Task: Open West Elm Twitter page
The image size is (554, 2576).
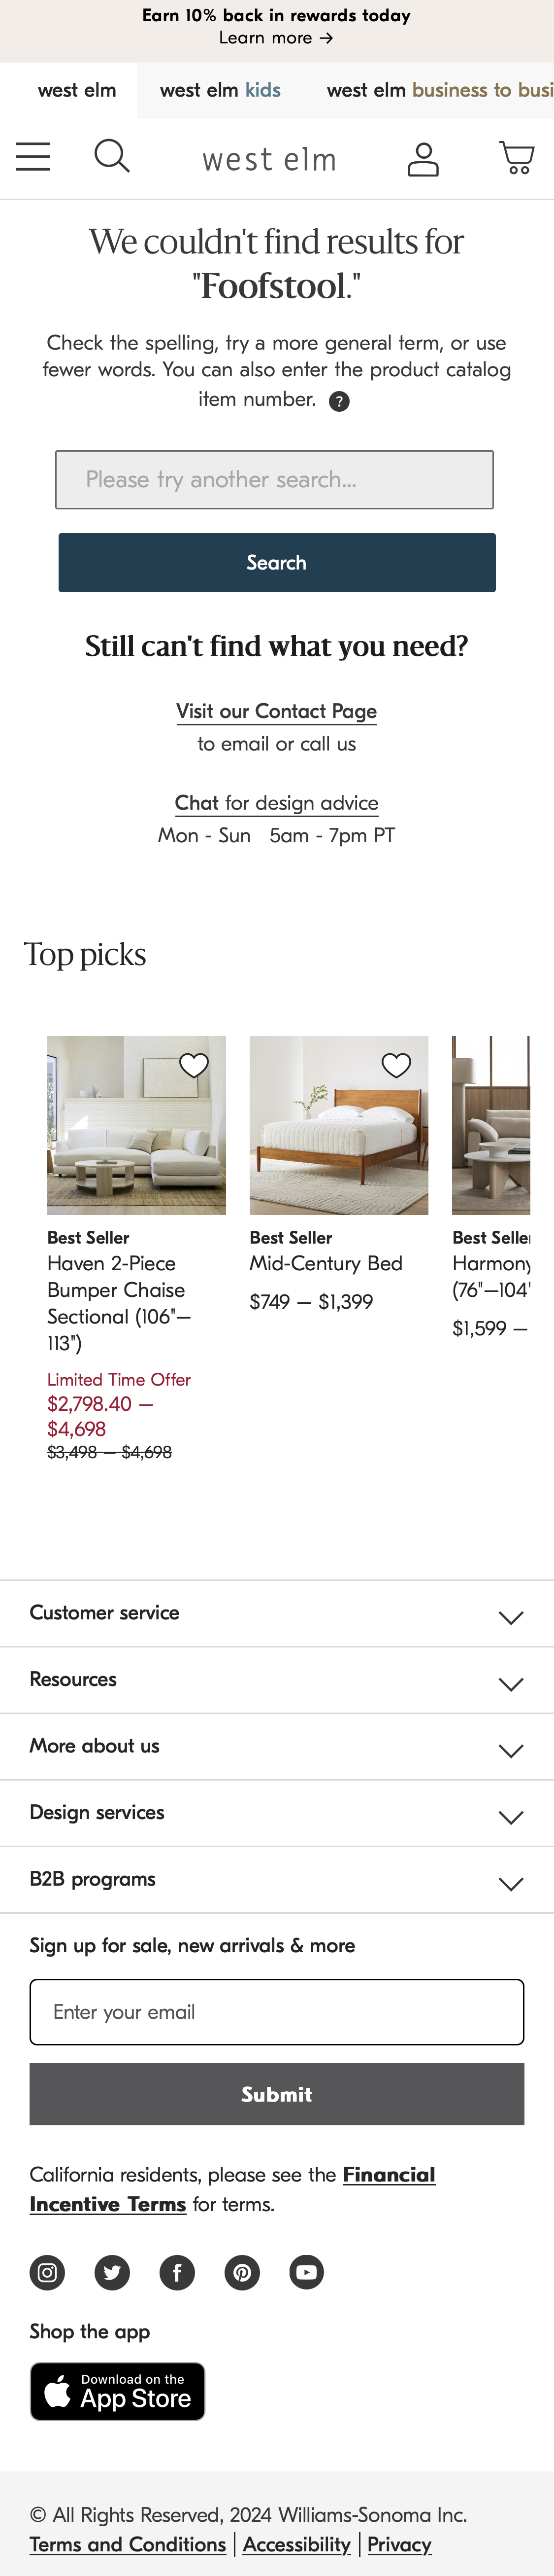Action: [112, 2272]
